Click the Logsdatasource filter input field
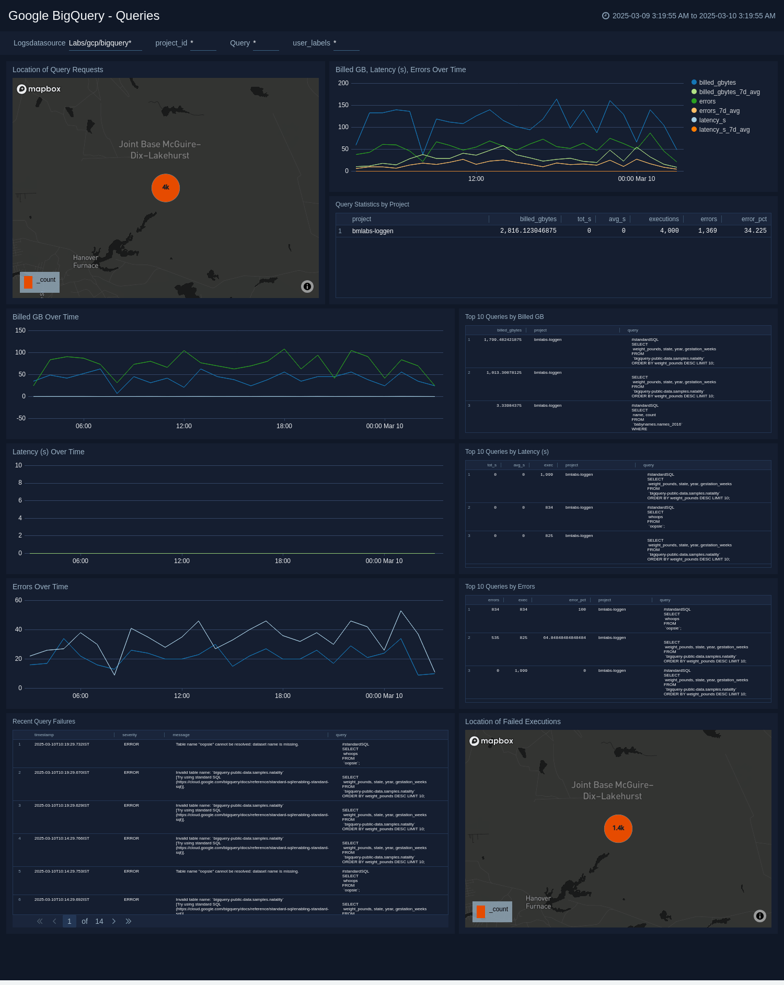This screenshot has height=985, width=784. [105, 43]
